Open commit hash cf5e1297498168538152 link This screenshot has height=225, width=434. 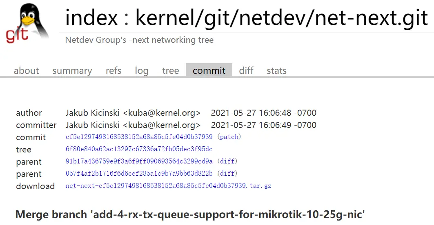[x=139, y=137]
